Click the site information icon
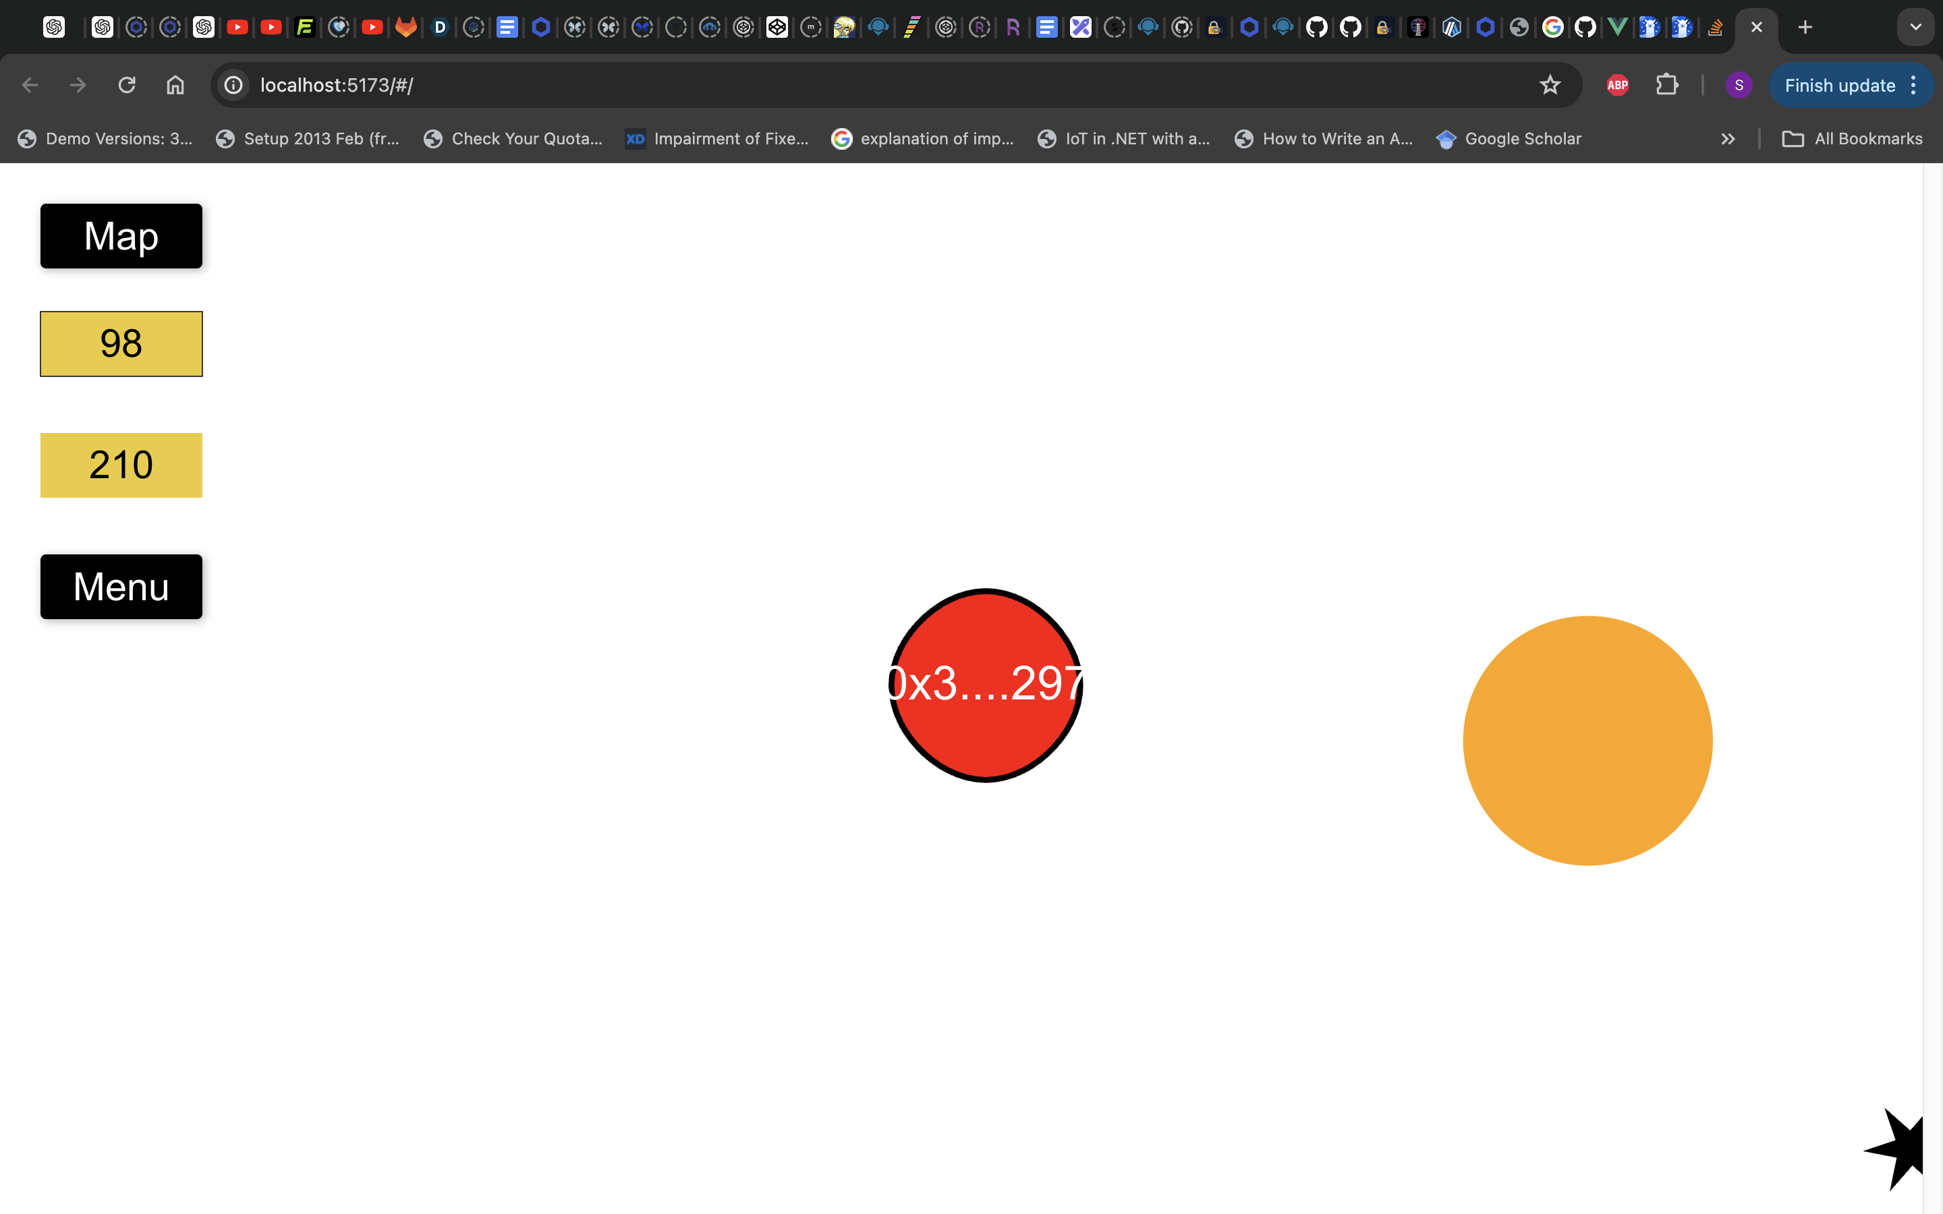 coord(233,85)
